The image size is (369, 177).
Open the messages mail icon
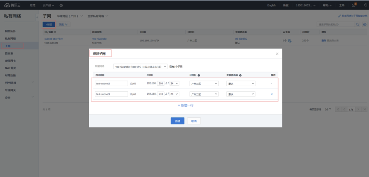354,5
